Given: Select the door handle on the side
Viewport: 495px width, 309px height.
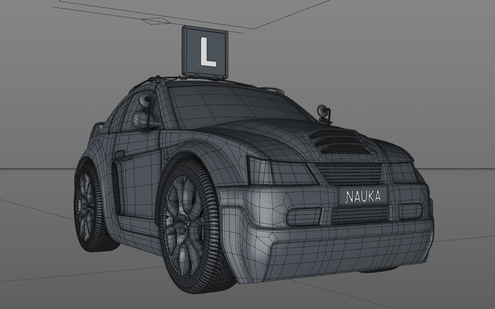Looking at the screenshot, I should click(119, 154).
